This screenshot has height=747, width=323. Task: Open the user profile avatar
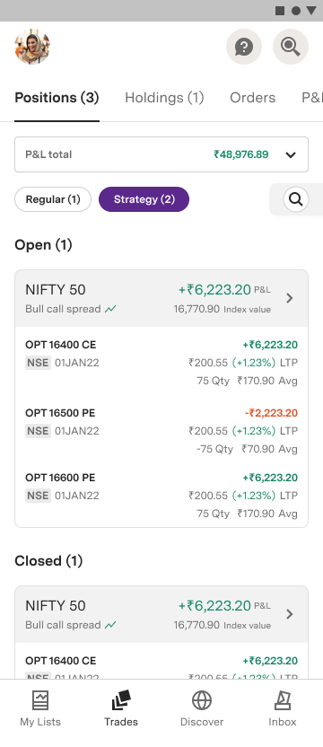point(32,47)
